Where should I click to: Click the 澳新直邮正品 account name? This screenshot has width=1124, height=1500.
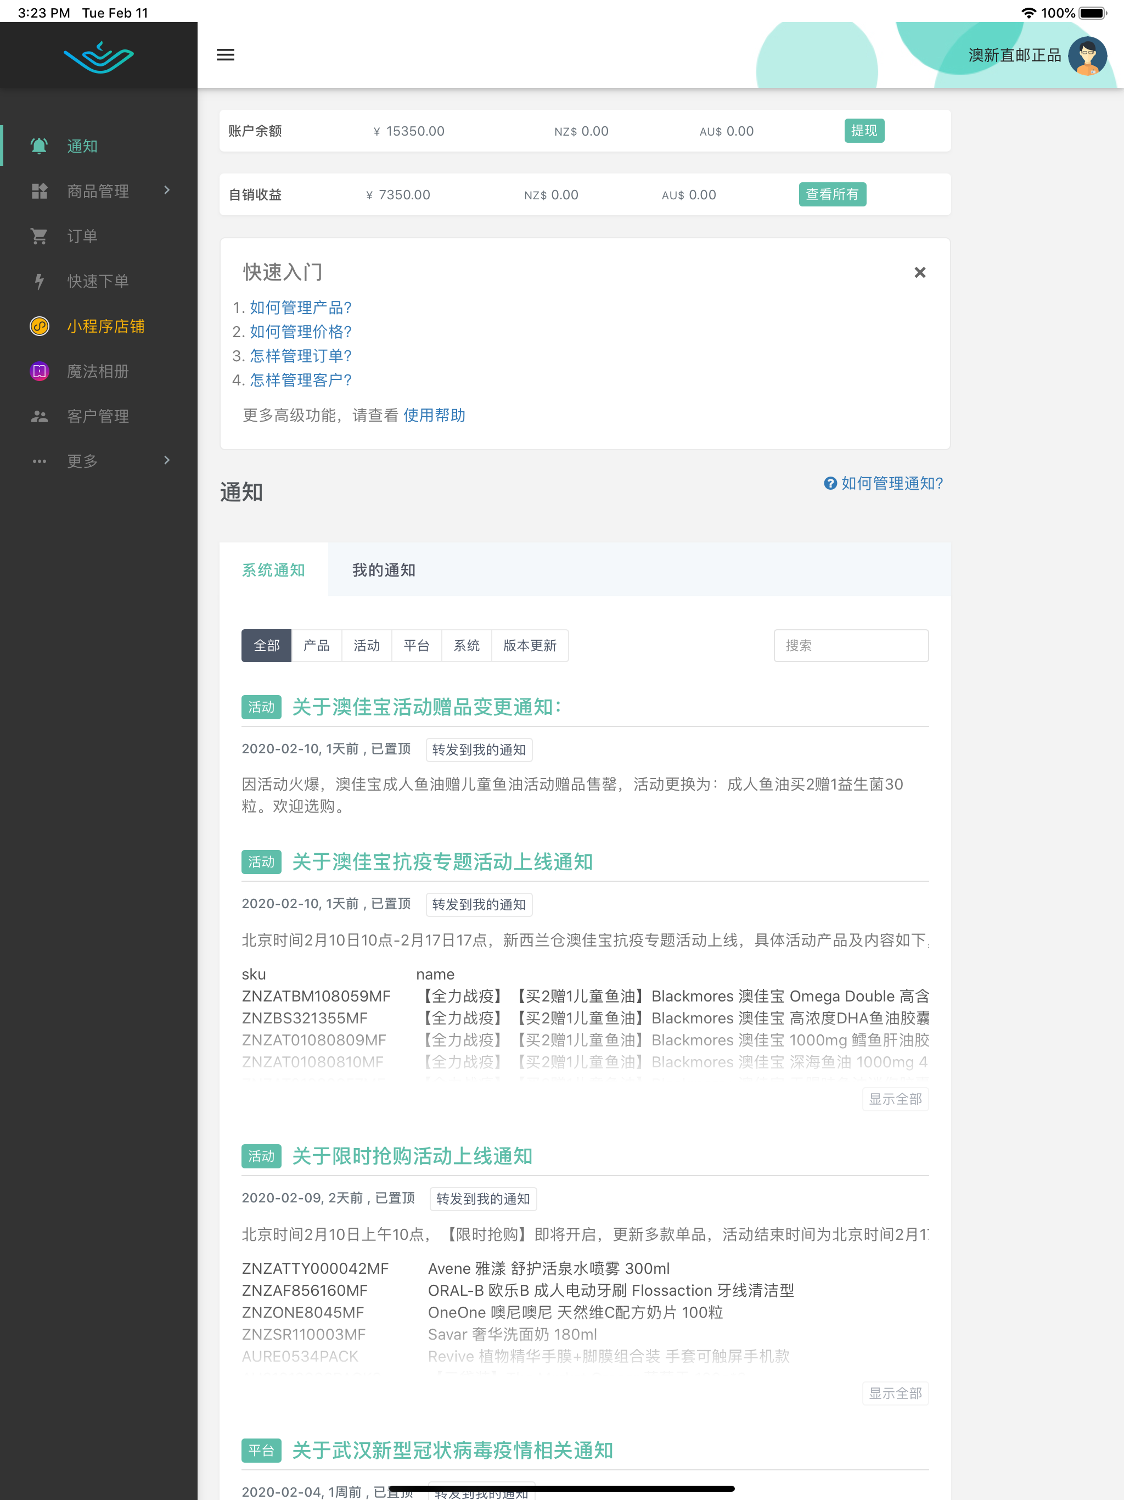pos(1014,55)
